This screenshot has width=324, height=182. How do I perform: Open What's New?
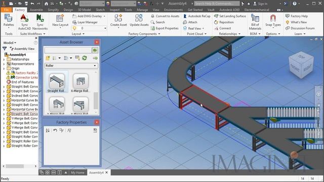296,22
